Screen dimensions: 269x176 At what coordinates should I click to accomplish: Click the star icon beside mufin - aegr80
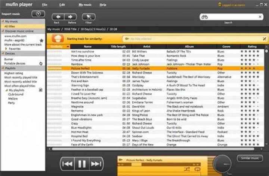[41, 40]
